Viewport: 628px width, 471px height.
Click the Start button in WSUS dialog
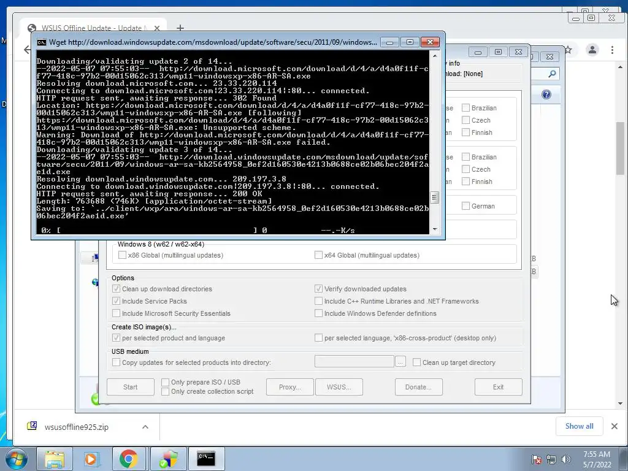pos(131,387)
